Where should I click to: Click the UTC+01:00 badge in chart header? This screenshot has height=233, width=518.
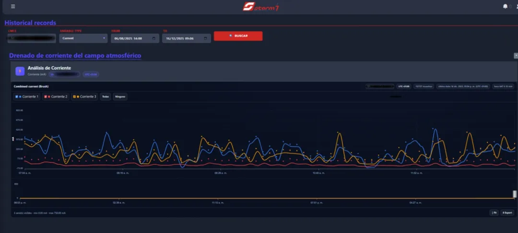pyautogui.click(x=404, y=86)
